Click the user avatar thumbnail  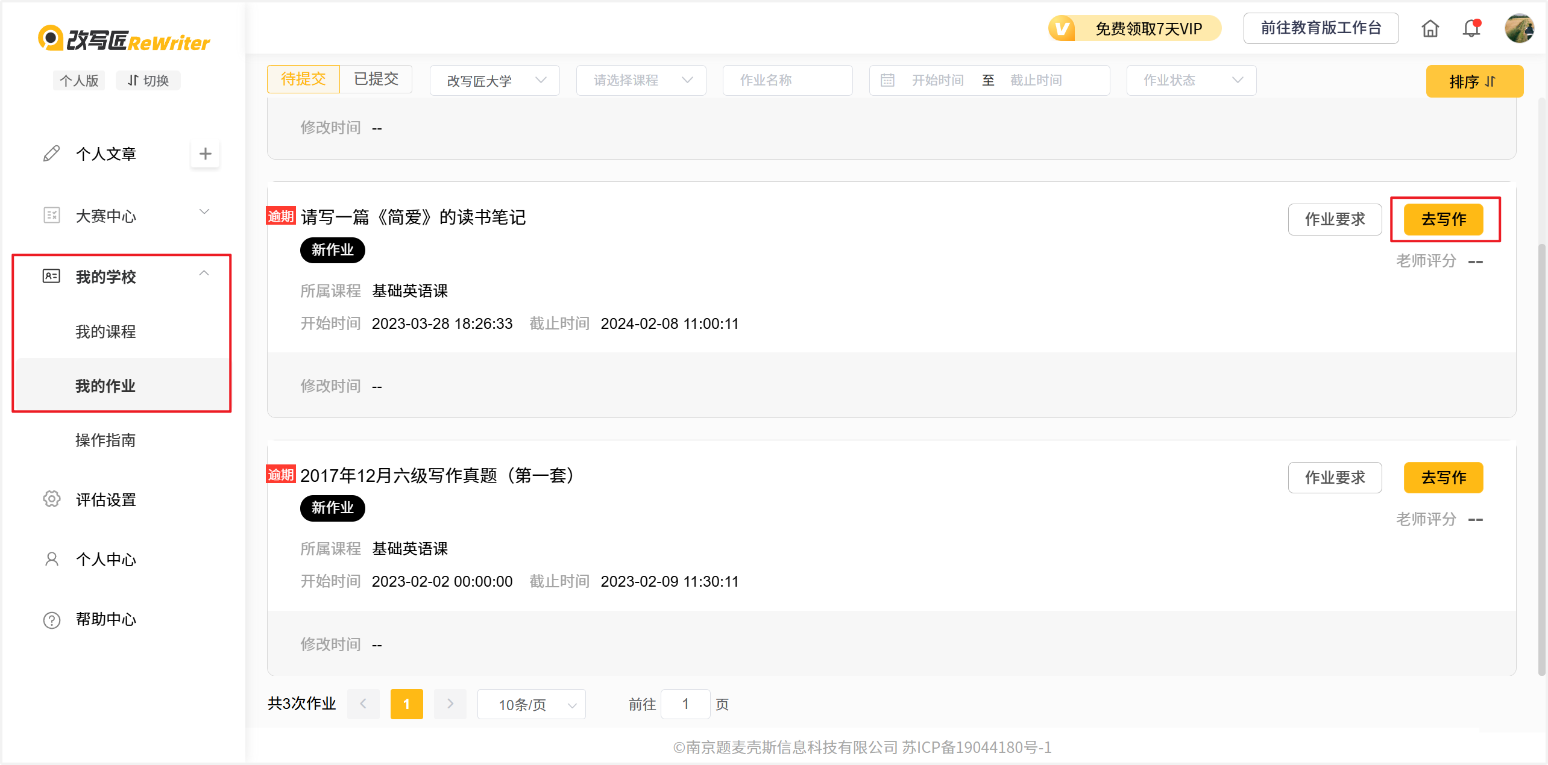click(1518, 28)
